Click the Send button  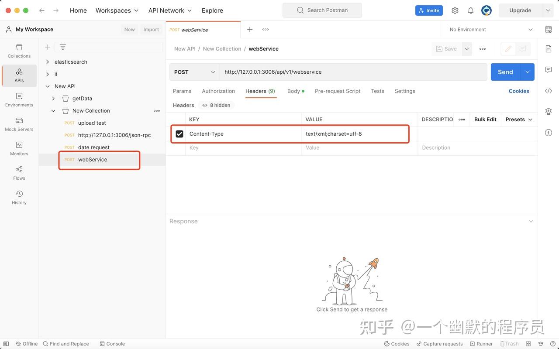[505, 72]
